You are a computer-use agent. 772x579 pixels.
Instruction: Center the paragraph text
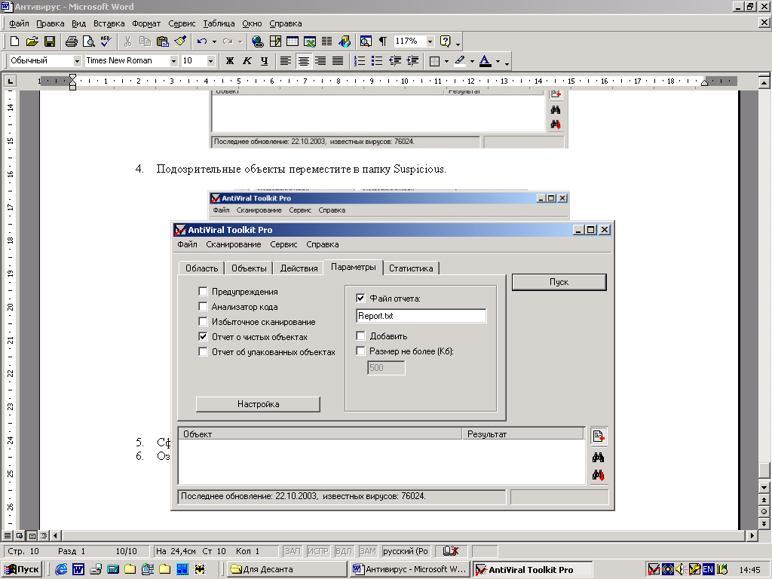(x=303, y=60)
